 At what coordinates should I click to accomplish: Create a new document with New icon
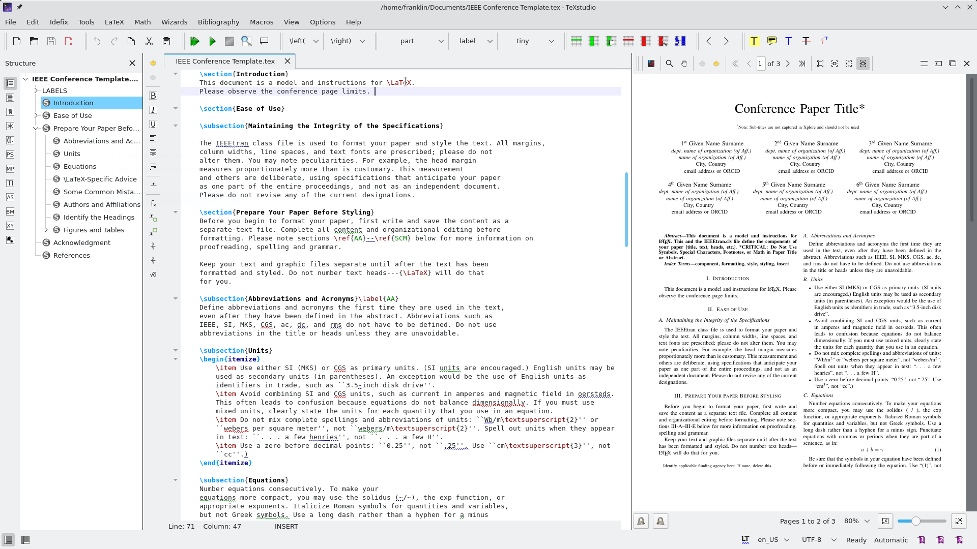coord(17,41)
